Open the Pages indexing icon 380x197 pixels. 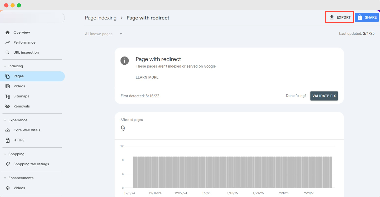click(7, 76)
